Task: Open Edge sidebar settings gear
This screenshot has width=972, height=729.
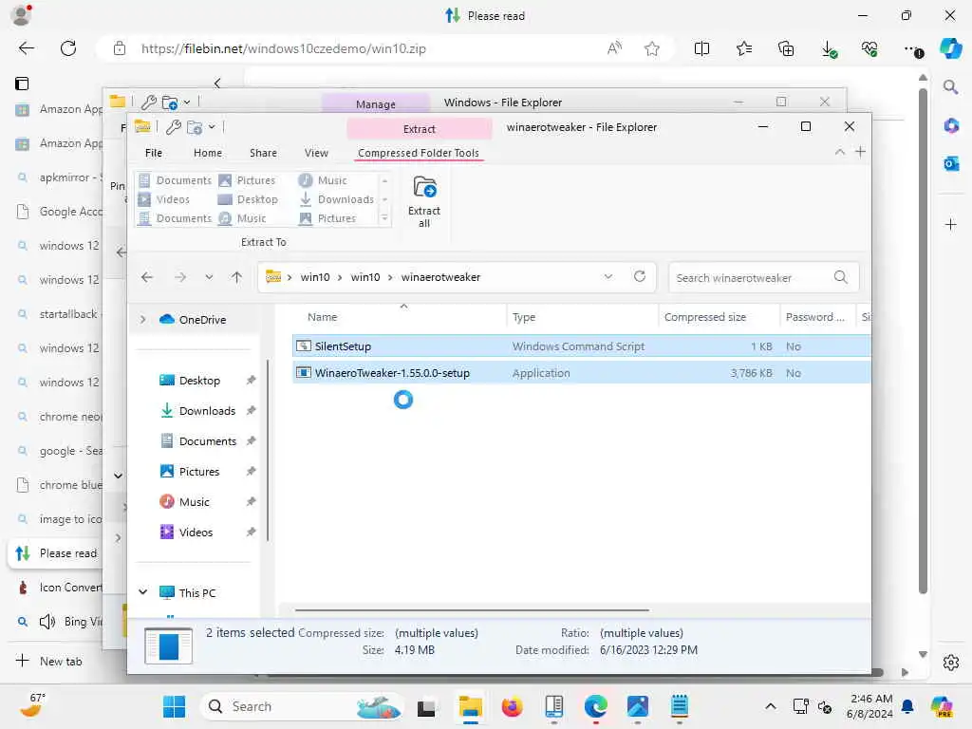Action: [x=951, y=662]
